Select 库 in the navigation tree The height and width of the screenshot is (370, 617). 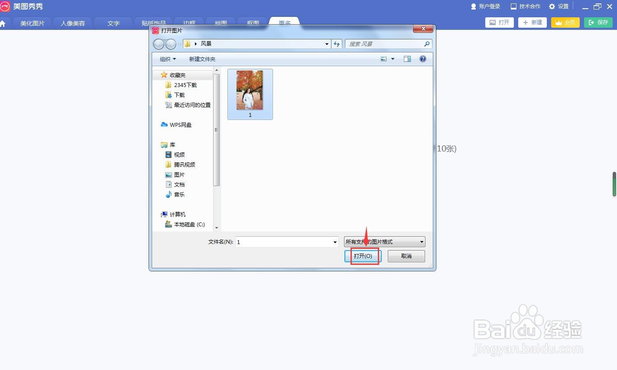(x=168, y=145)
